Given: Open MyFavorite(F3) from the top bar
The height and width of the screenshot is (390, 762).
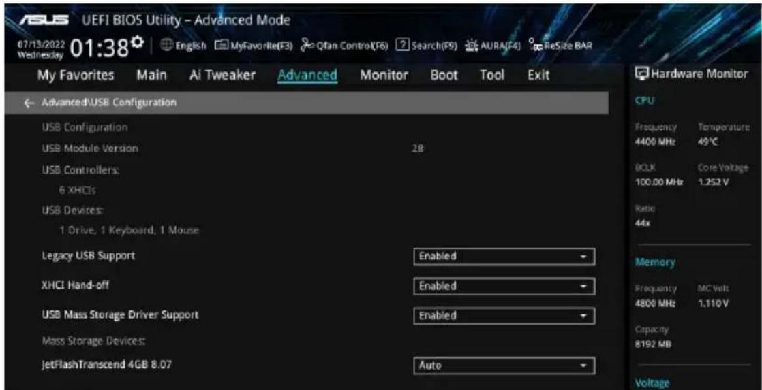Looking at the screenshot, I should [x=254, y=46].
